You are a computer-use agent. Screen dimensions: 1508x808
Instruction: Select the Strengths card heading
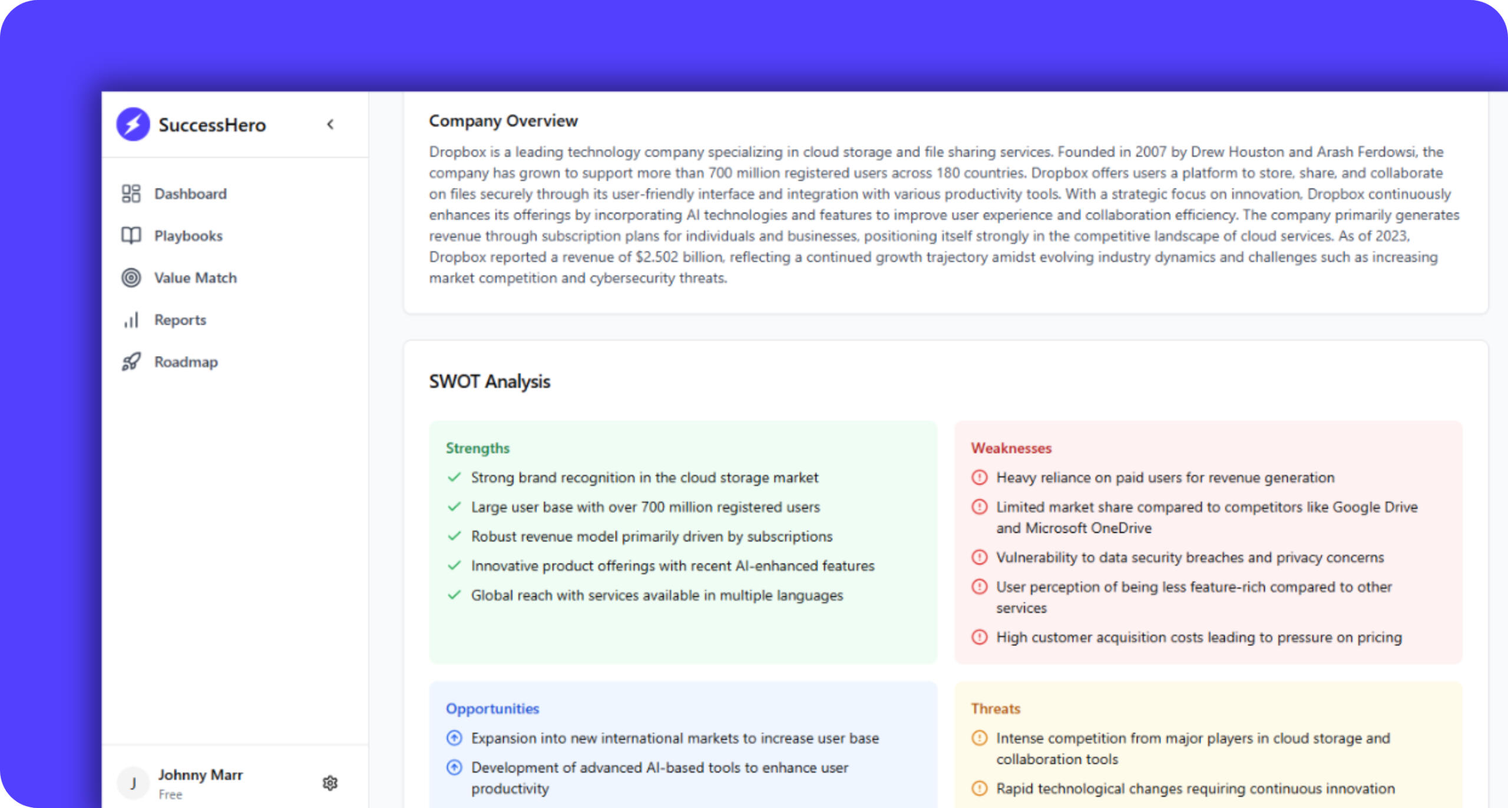[x=477, y=448]
